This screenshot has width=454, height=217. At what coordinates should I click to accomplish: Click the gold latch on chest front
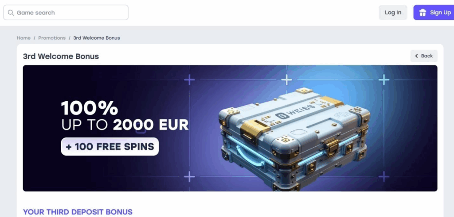pyautogui.click(x=332, y=147)
